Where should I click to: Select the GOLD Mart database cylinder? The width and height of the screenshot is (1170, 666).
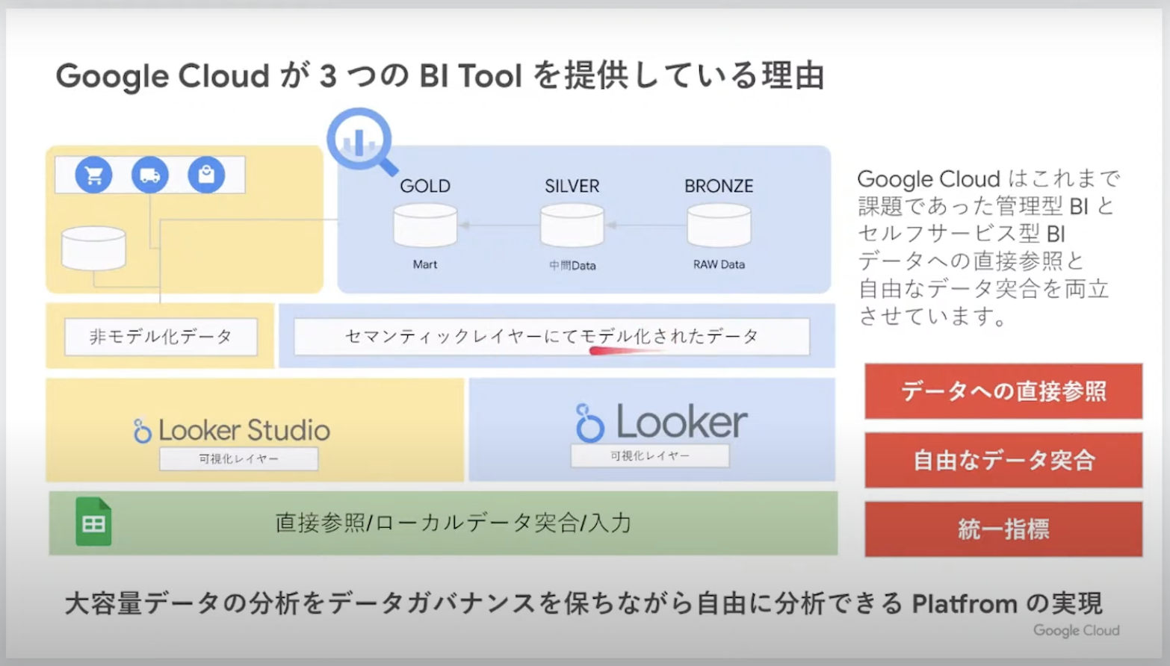425,225
